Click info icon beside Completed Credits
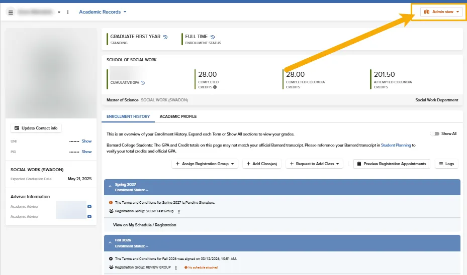The width and height of the screenshot is (467, 275). point(215,87)
